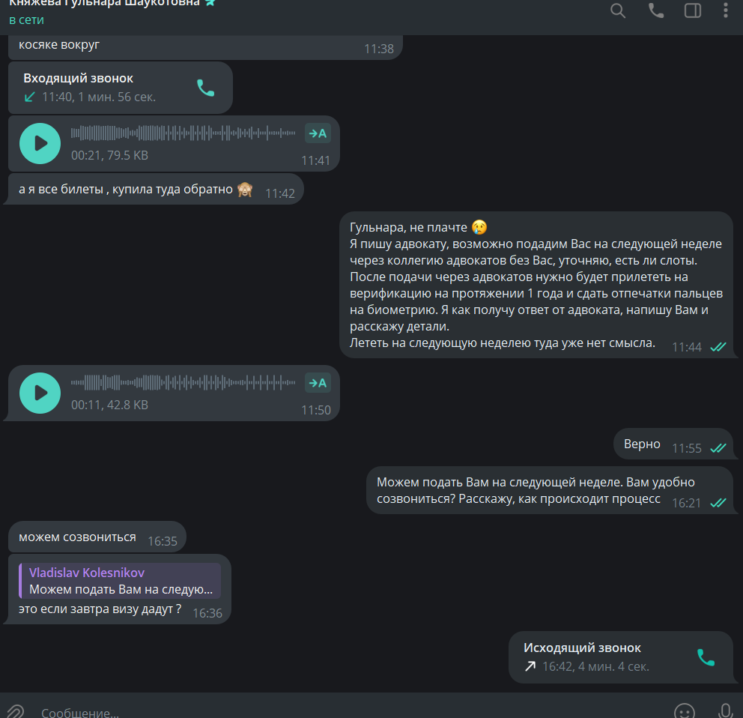Record a voice message with microphone
Screen dimensions: 743x718
coord(725,711)
